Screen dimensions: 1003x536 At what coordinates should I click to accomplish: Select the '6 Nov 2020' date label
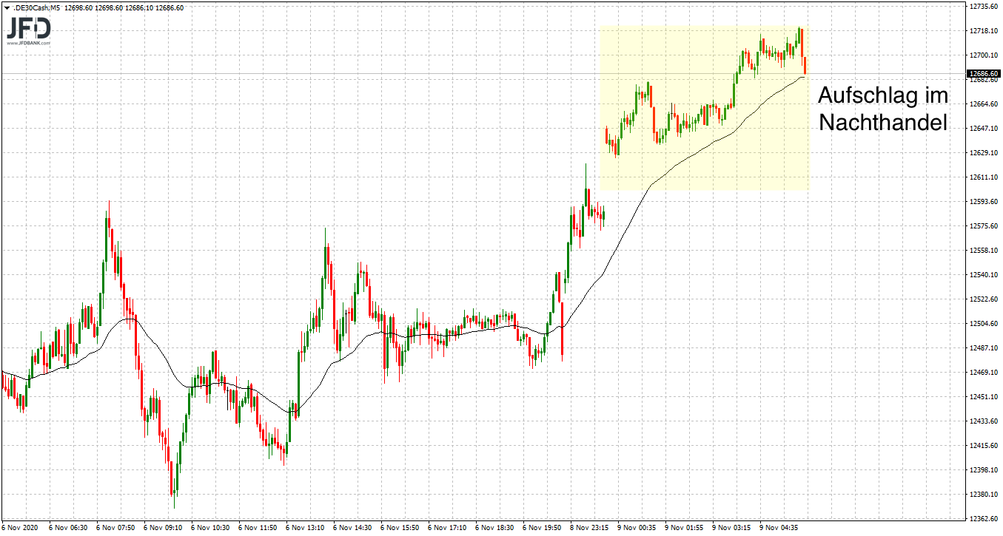click(x=21, y=529)
